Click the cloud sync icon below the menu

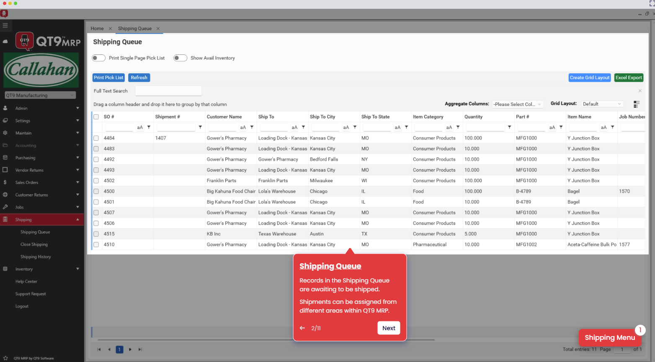pos(5,41)
